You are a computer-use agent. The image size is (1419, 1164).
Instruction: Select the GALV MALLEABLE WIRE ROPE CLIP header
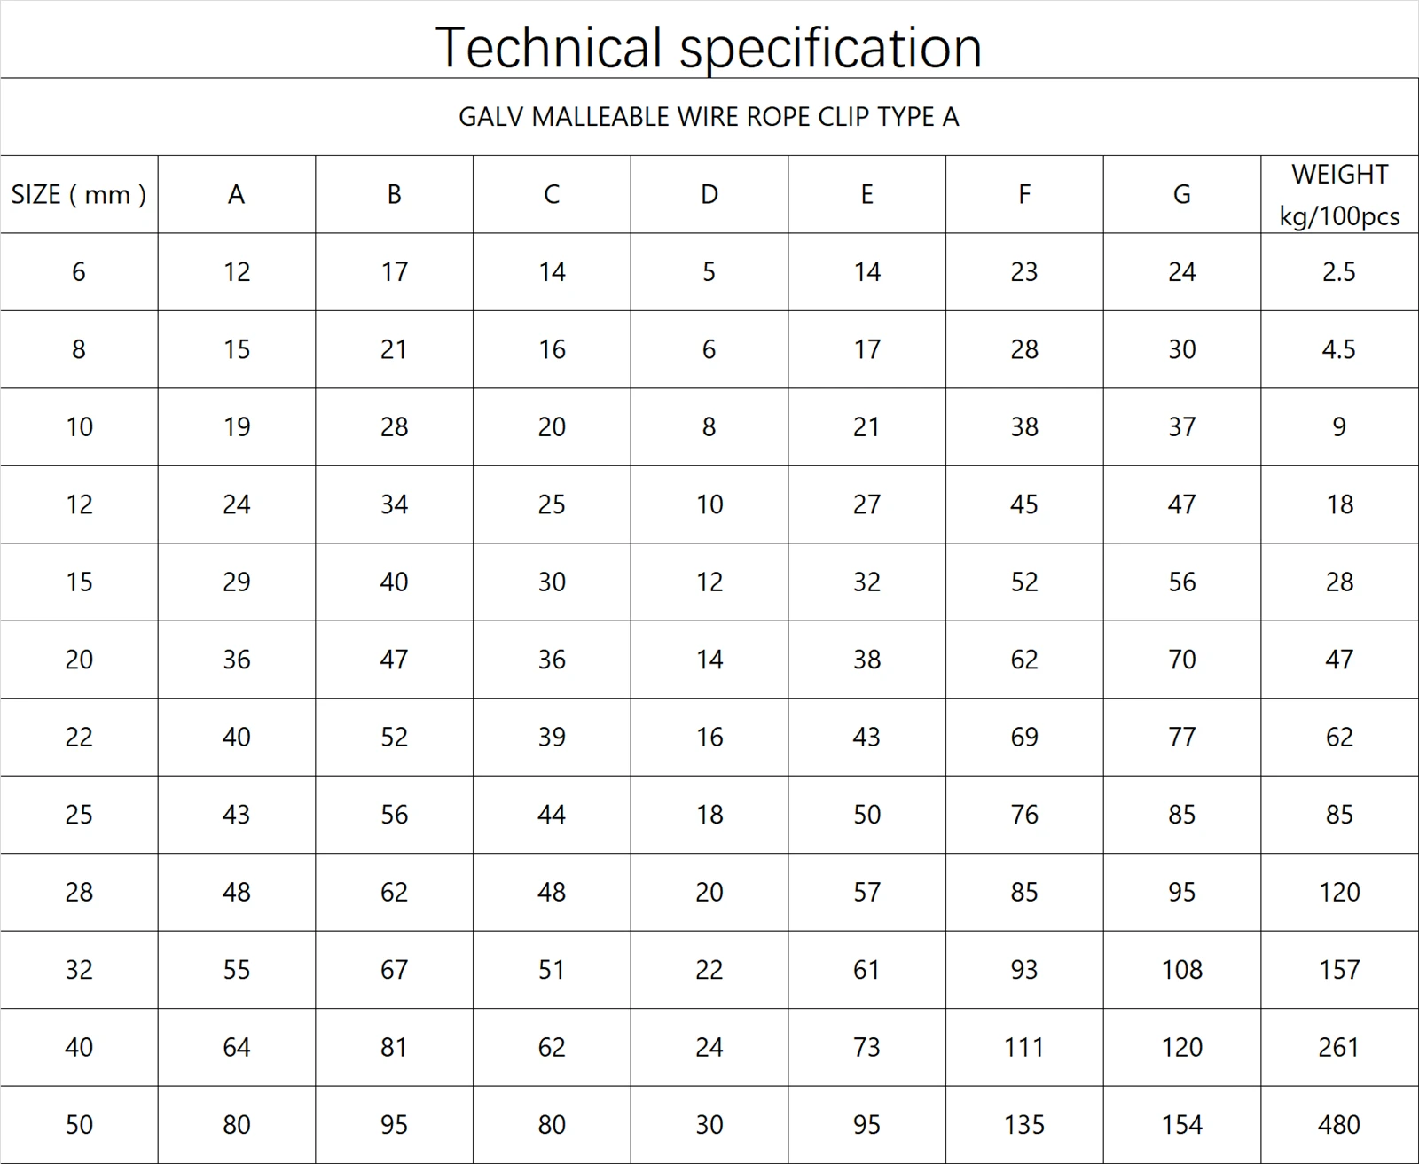point(709,117)
